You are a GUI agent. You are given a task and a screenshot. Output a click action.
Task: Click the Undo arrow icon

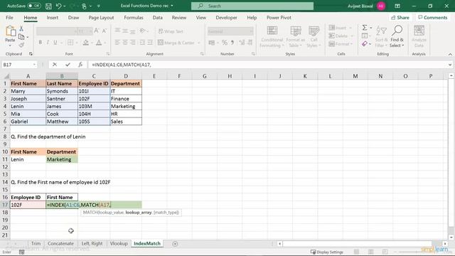[x=58, y=6]
